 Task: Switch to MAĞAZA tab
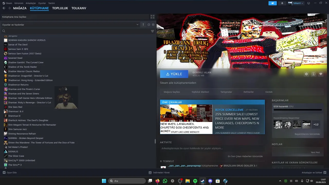tap(20, 8)
